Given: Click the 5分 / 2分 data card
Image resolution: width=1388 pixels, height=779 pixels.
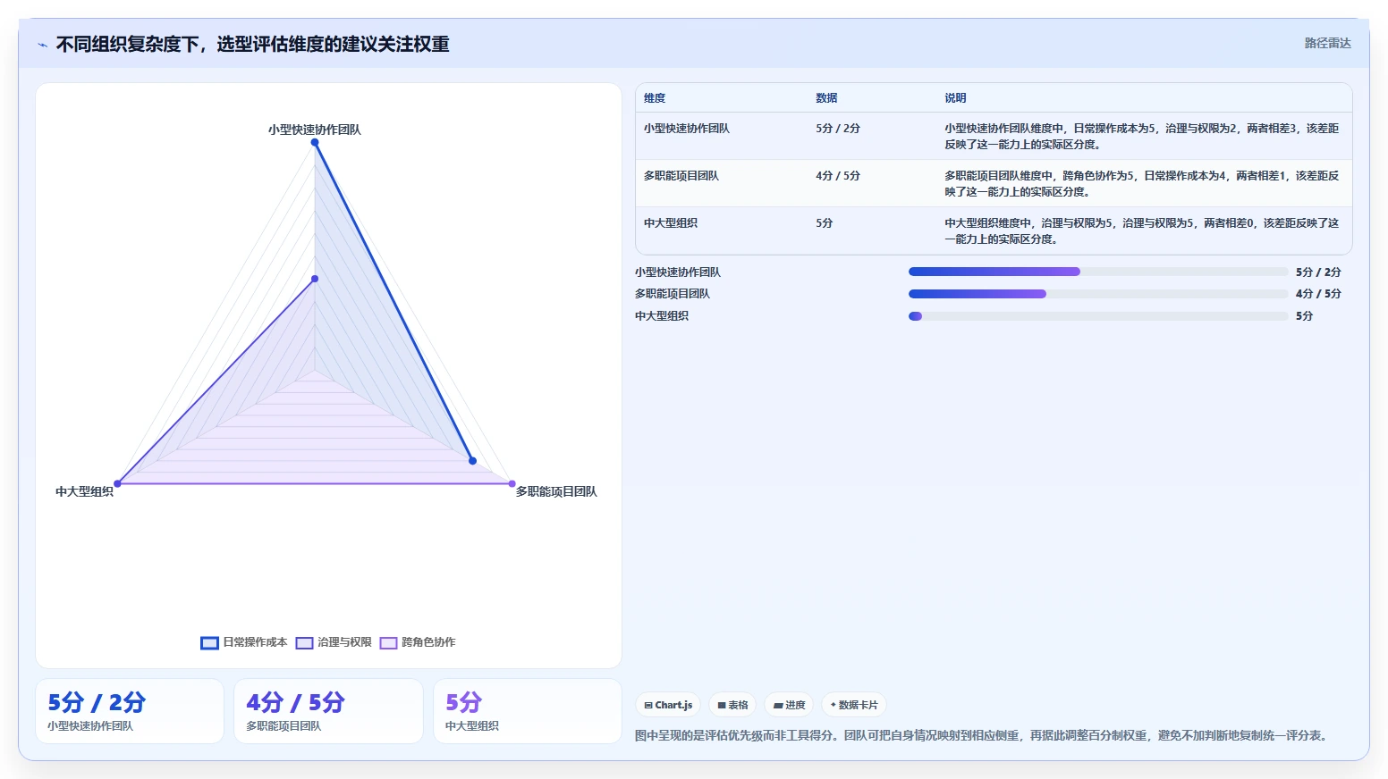Looking at the screenshot, I should (130, 711).
